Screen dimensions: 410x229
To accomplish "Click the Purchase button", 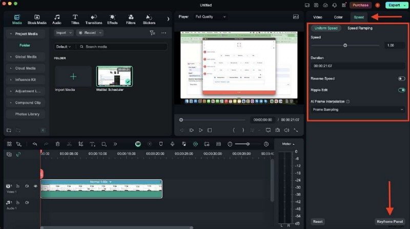I will tap(360, 5).
